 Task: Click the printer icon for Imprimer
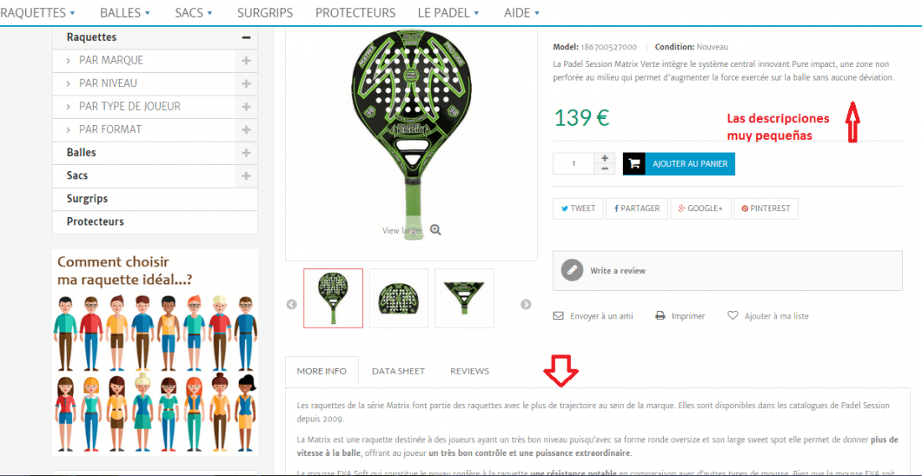tap(660, 316)
